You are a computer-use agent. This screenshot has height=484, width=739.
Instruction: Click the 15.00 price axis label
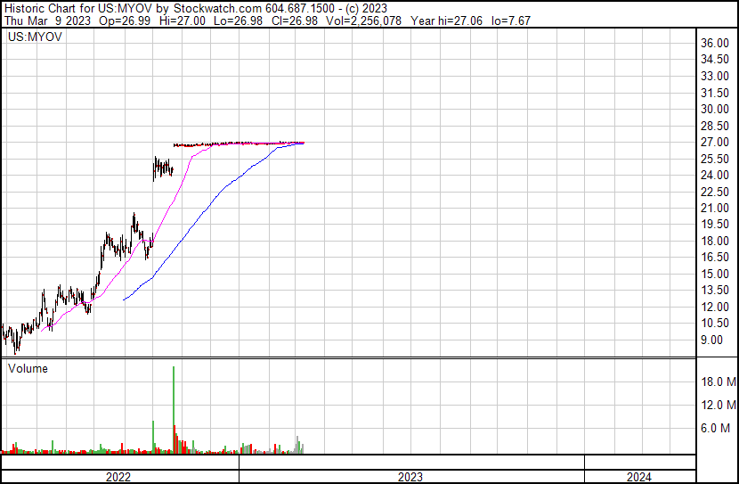[716, 274]
